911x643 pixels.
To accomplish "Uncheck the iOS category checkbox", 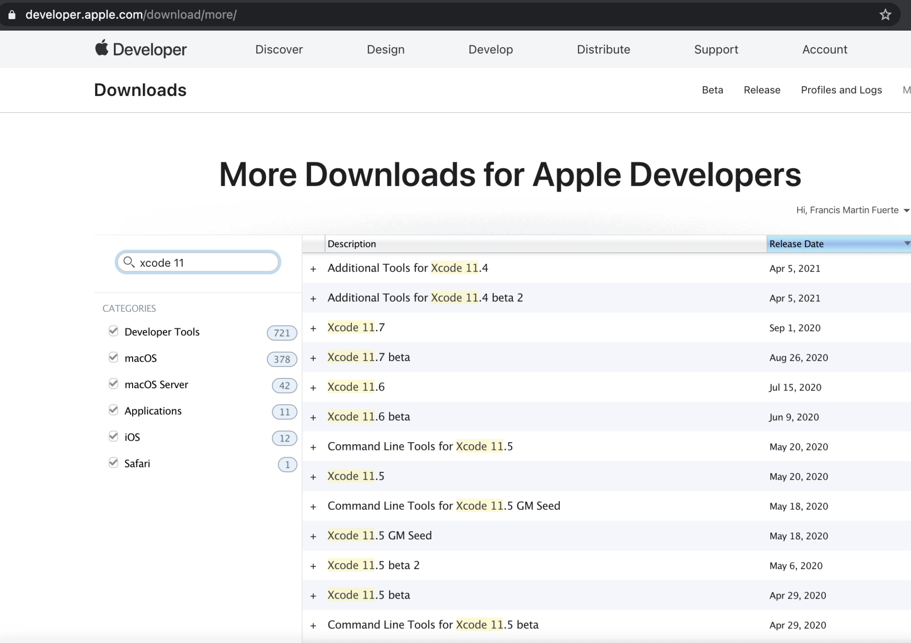I will click(x=113, y=436).
